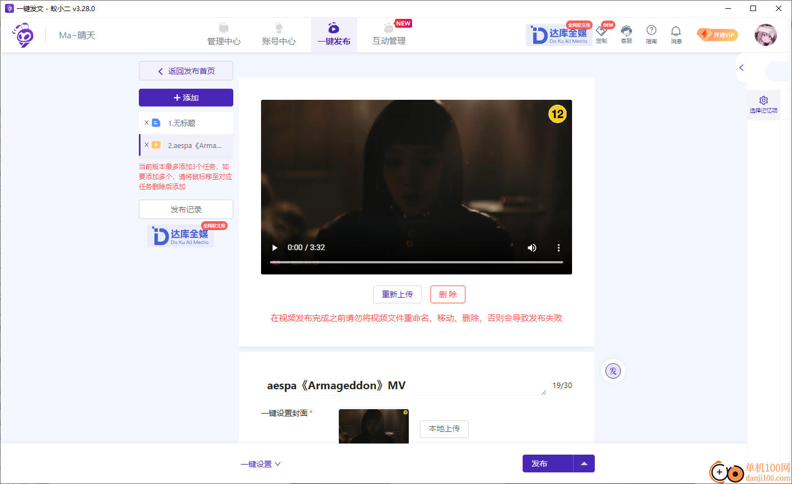This screenshot has height=484, width=792.
Task: Click 本地上传 cover upload button
Action: pos(444,429)
